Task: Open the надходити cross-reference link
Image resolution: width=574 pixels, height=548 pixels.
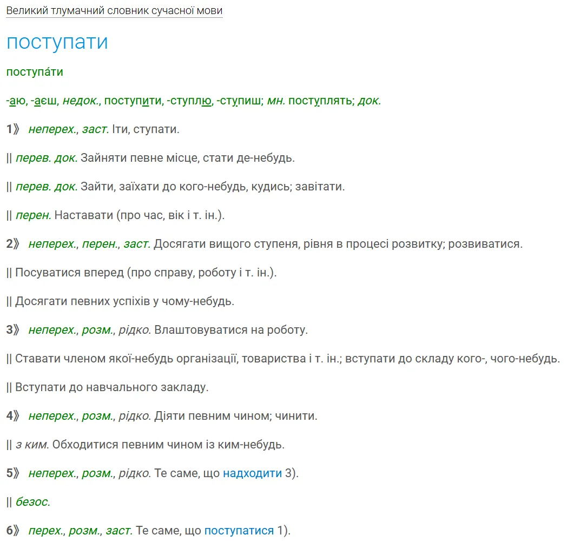Action: pyautogui.click(x=252, y=473)
